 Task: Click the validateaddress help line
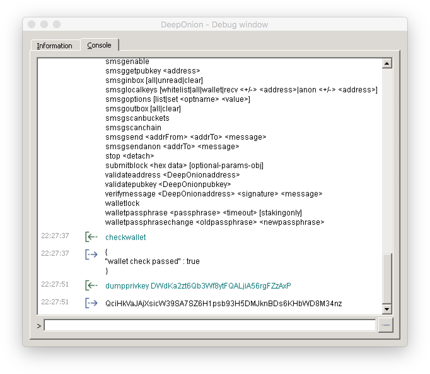click(x=172, y=175)
